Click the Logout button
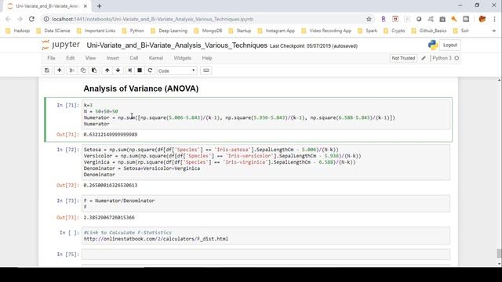 (x=449, y=45)
